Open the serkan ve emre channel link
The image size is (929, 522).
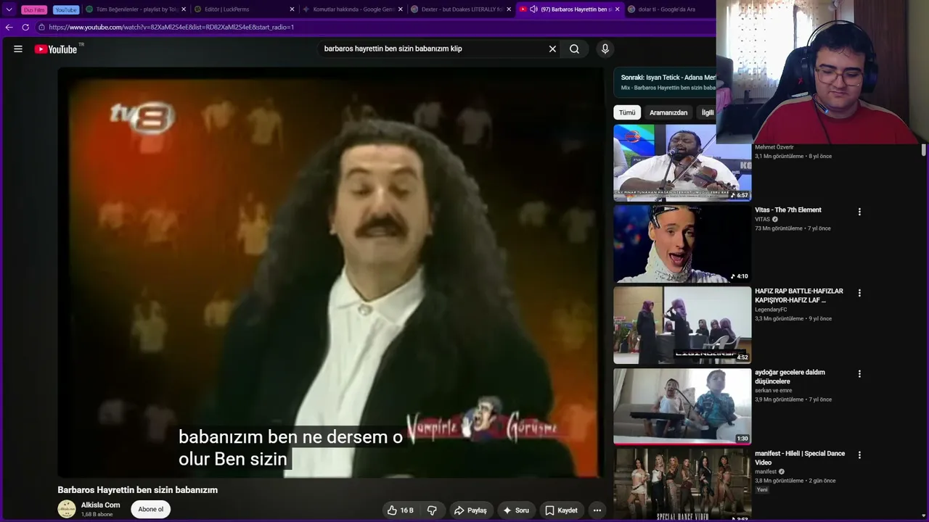[x=774, y=391]
